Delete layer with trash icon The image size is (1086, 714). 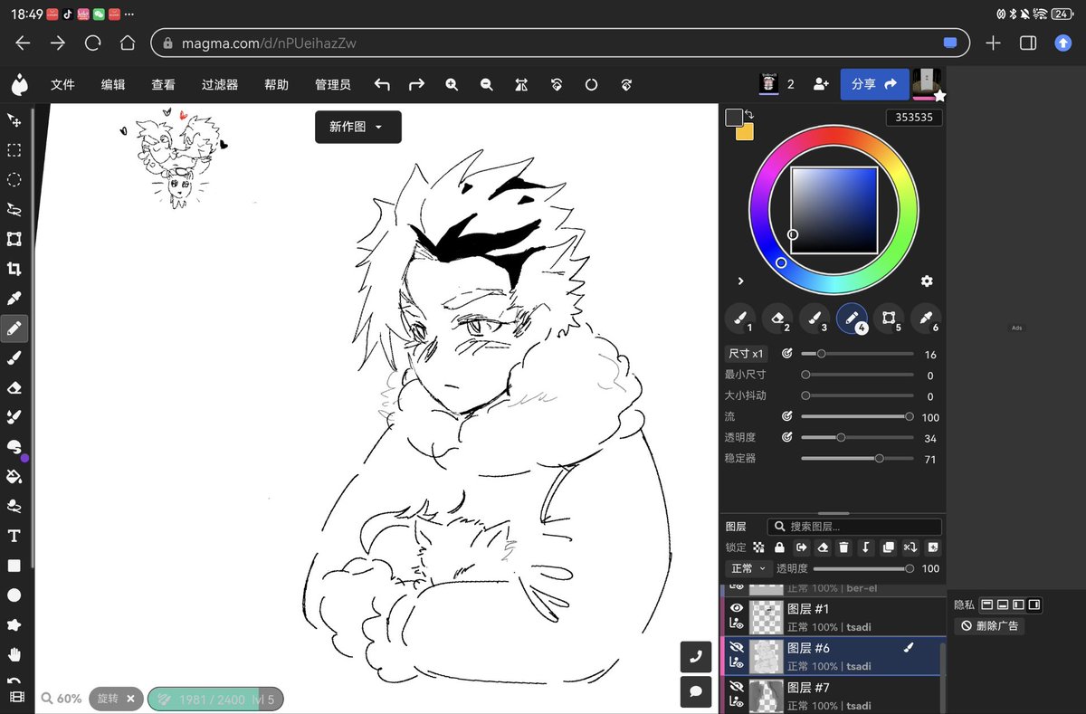(843, 547)
